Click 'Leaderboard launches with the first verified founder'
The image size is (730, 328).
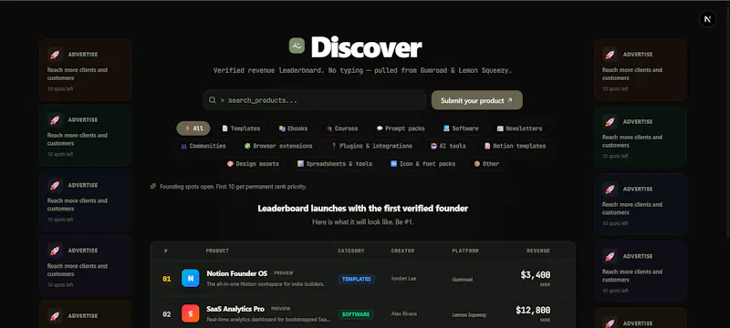363,208
